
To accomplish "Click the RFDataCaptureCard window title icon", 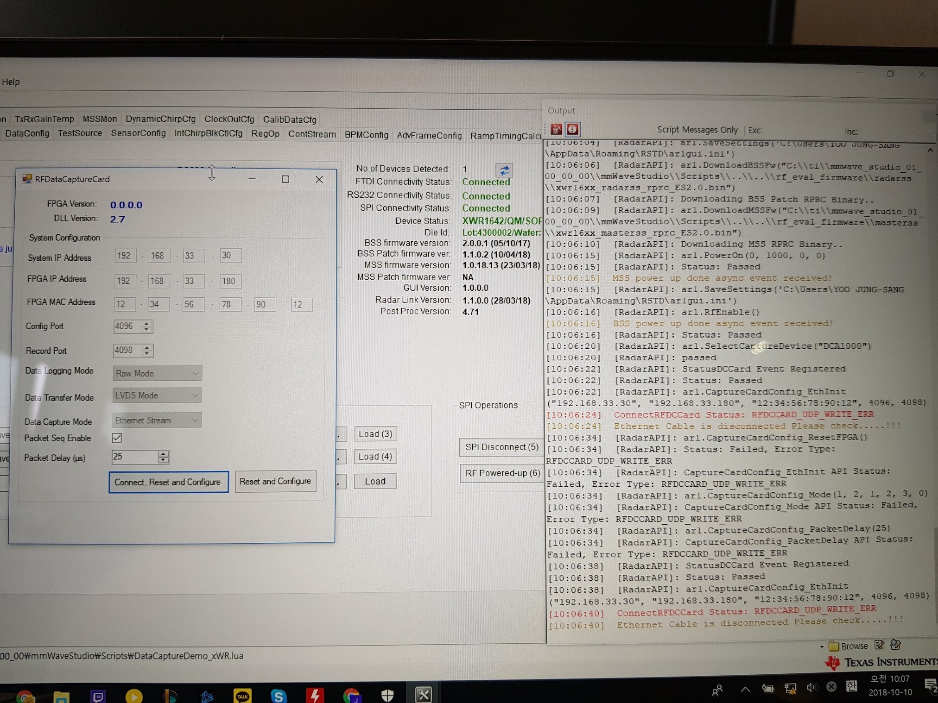I will (x=27, y=179).
